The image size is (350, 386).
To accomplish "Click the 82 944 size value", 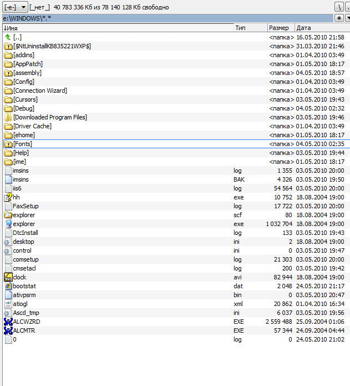I will (x=283, y=278).
